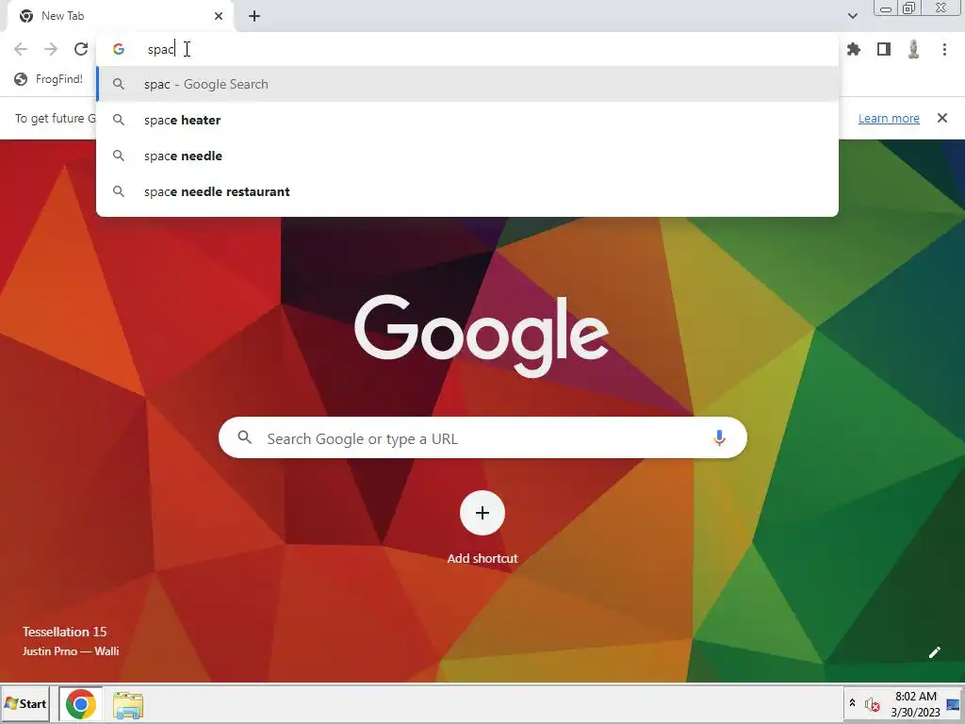Start voice search with the microphone icon
The image size is (965, 724).
coord(719,437)
